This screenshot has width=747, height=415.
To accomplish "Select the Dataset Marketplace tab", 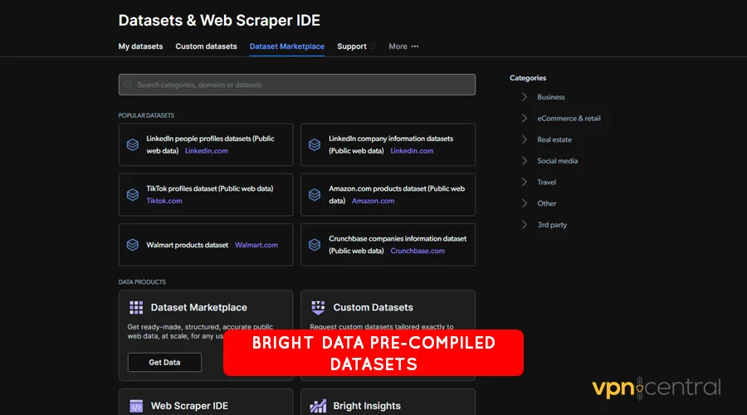I will 287,46.
